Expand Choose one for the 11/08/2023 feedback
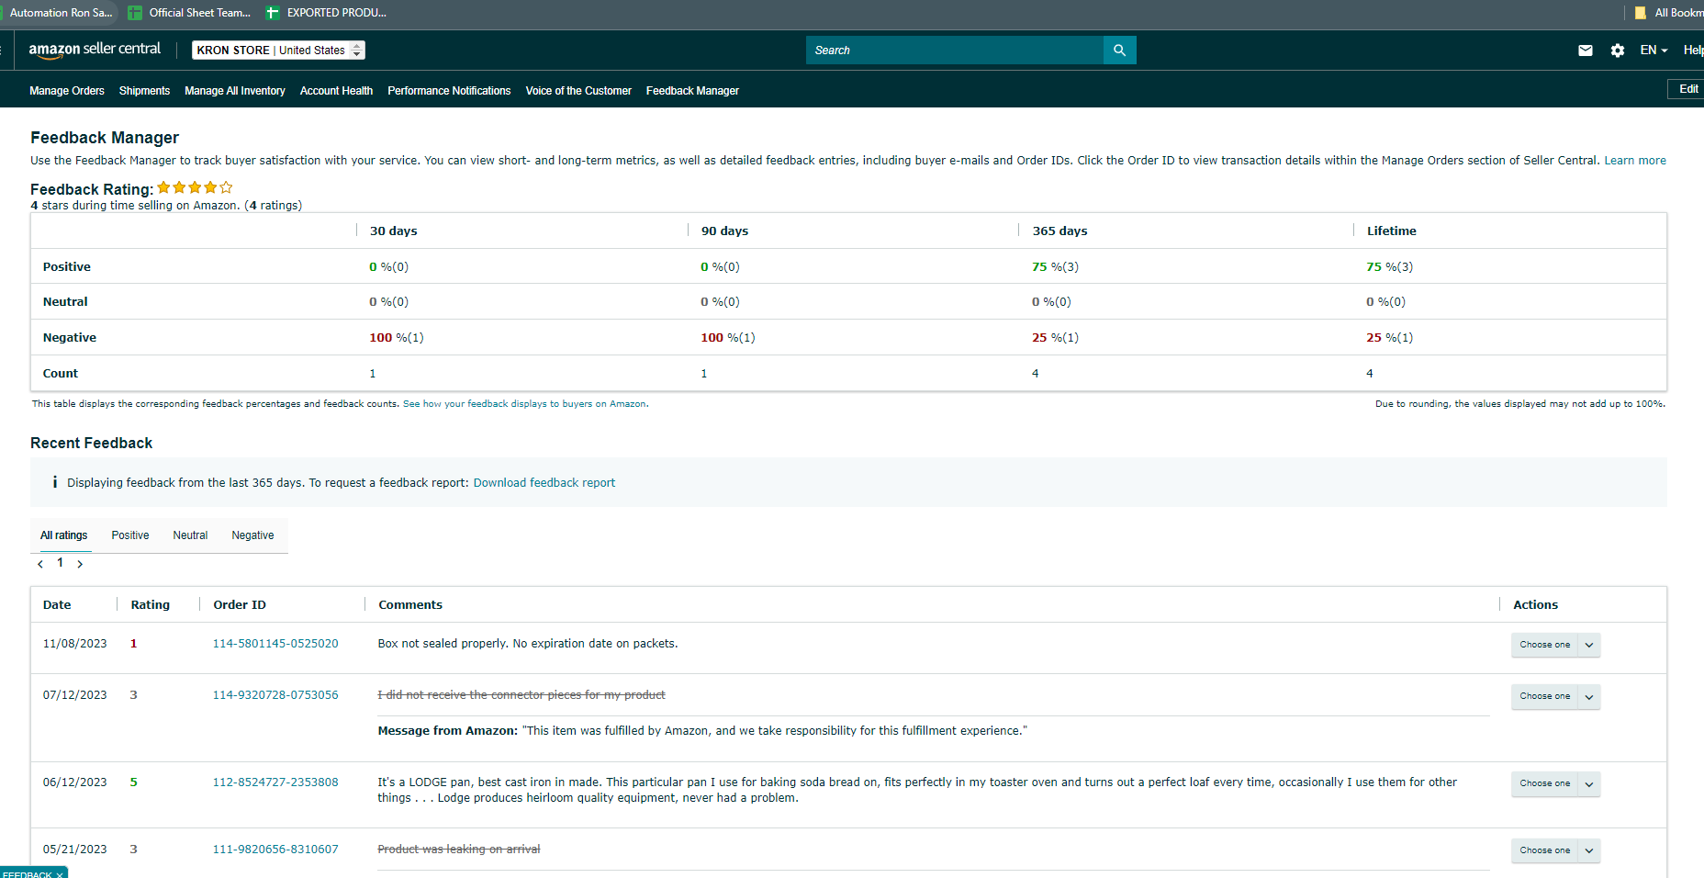The width and height of the screenshot is (1704, 878). point(1555,645)
